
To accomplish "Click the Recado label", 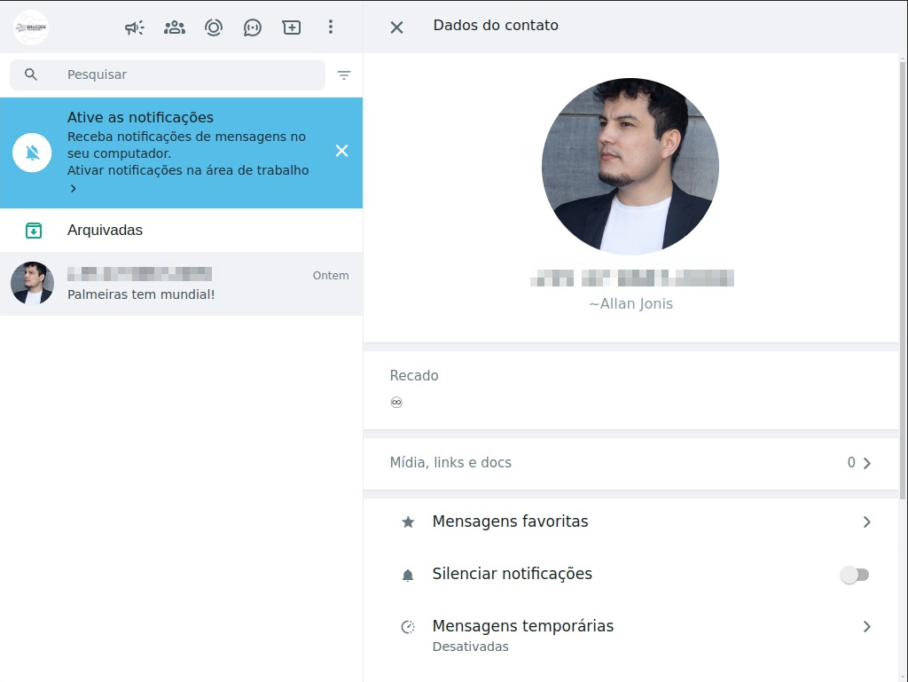I will (x=414, y=376).
